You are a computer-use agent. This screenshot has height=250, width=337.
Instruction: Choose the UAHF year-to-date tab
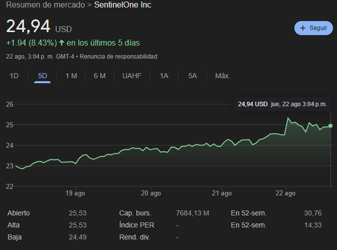tap(132, 76)
